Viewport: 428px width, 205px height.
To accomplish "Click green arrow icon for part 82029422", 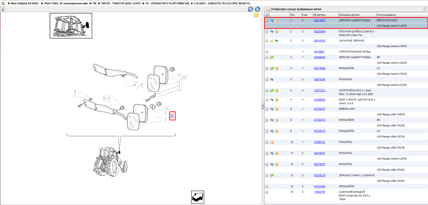I will 272,58.
